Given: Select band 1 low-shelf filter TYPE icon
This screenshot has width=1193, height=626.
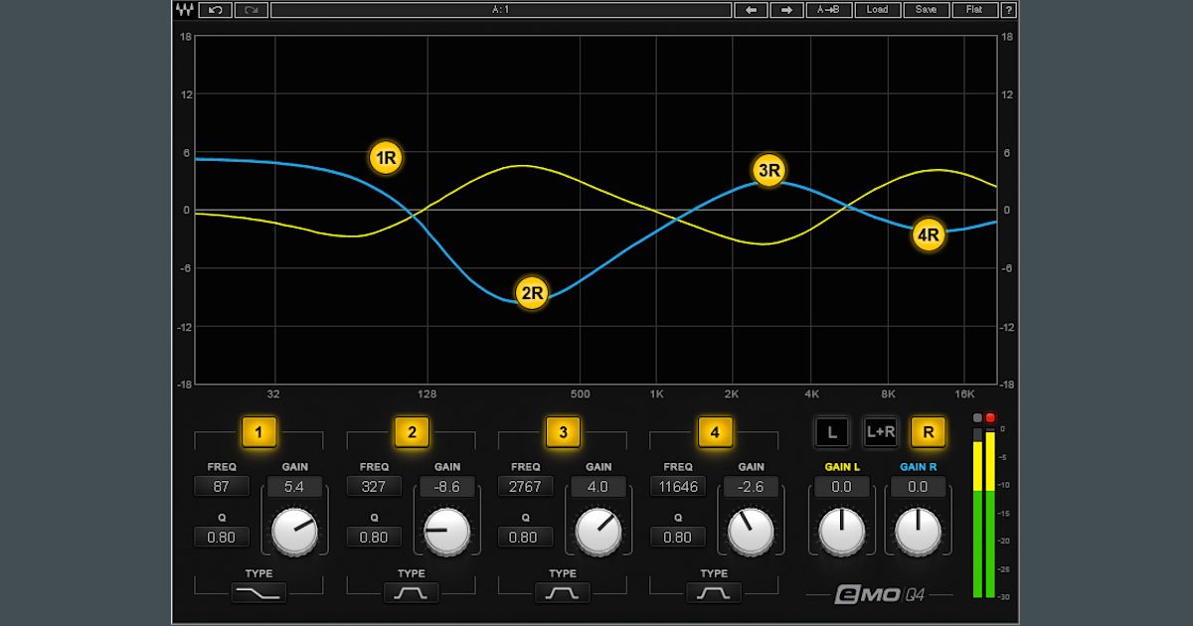Looking at the screenshot, I should 256,592.
